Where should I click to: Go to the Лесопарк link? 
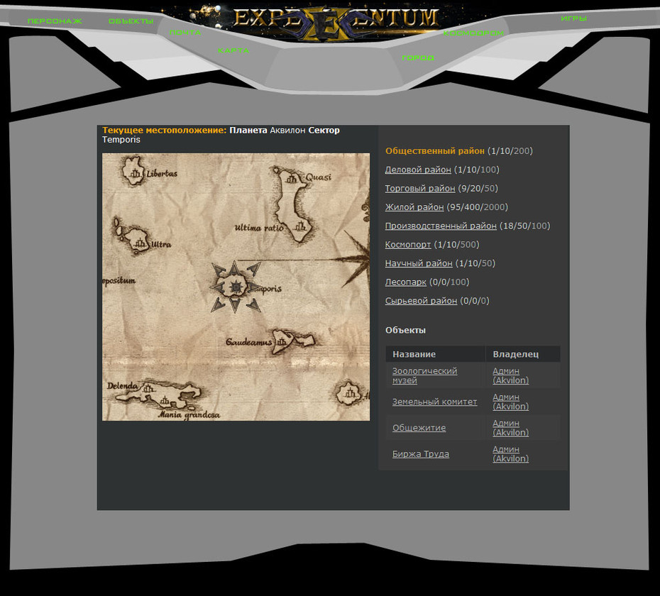(x=406, y=282)
